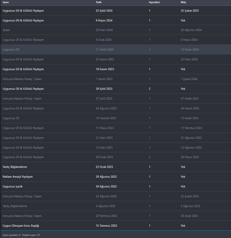Open Konuyla Alakasız Mesaj warning from 1 Kasım 2023

coord(22,79)
